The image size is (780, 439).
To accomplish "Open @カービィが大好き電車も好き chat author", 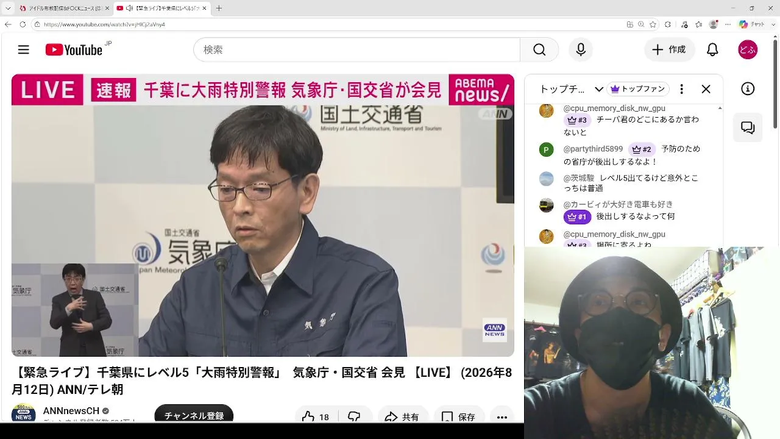I will point(619,204).
